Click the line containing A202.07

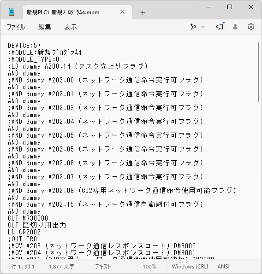pyautogui.click(x=106, y=177)
